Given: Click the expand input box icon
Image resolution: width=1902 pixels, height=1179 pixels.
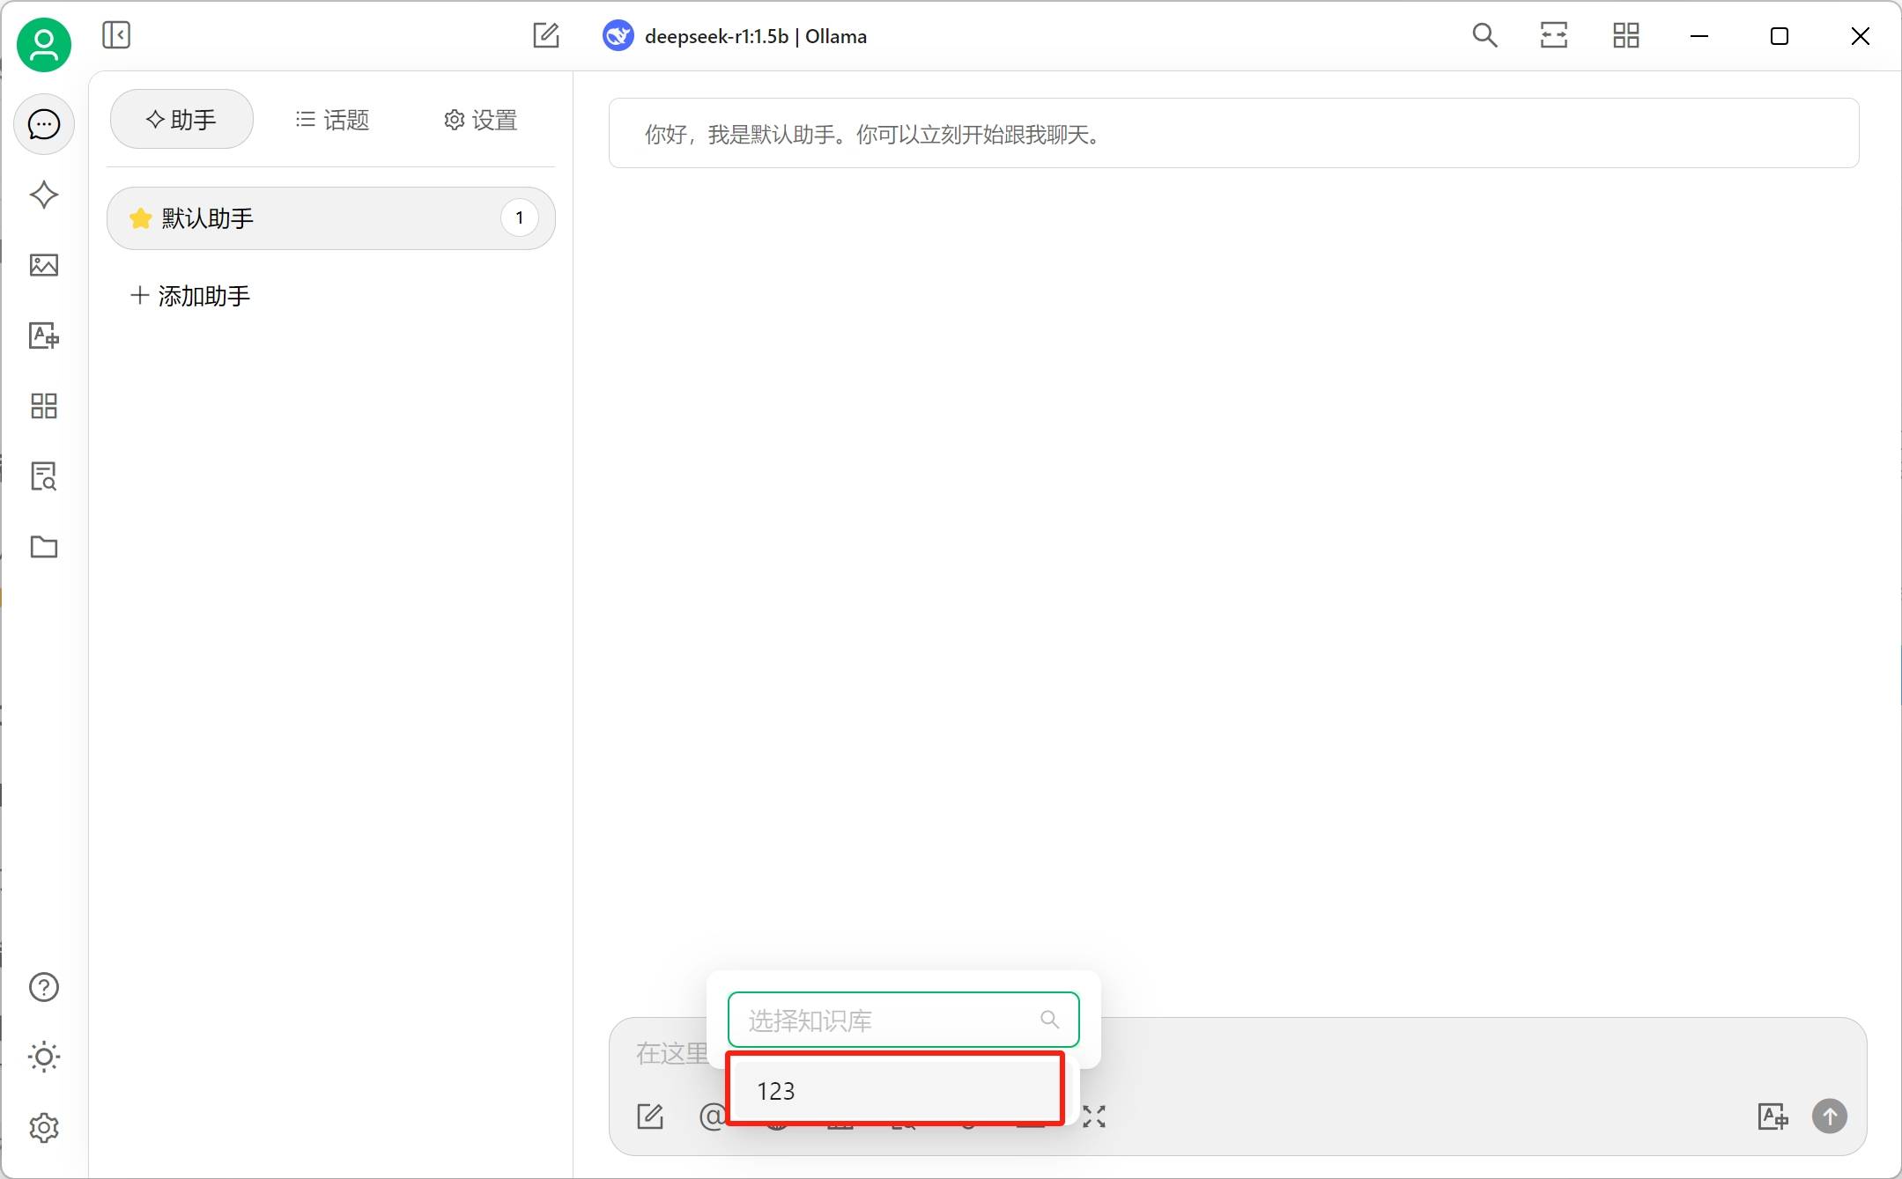Looking at the screenshot, I should [1093, 1116].
